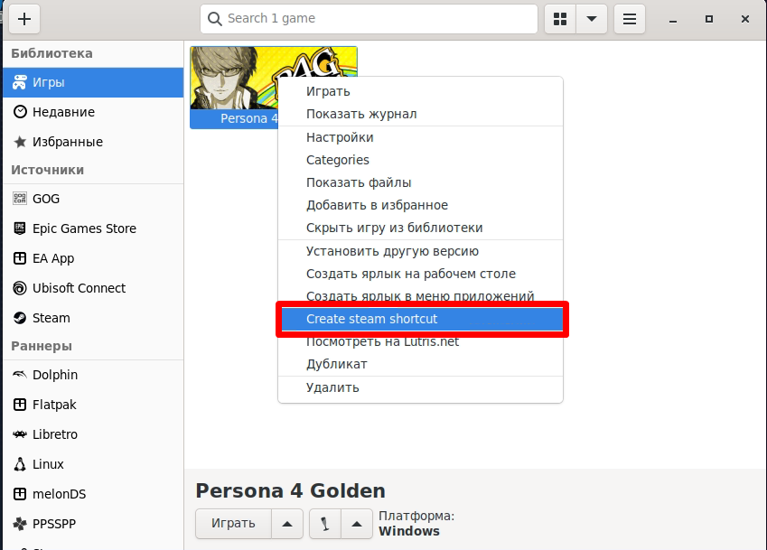Click Persona 4 Golden title text
This screenshot has height=550, width=767.
291,490
